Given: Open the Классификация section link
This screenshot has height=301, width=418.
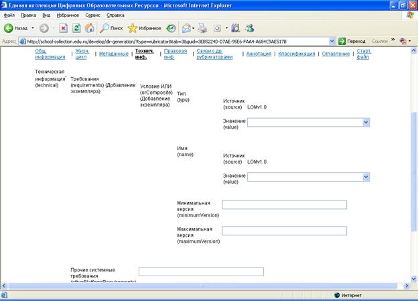Looking at the screenshot, I should 297,54.
